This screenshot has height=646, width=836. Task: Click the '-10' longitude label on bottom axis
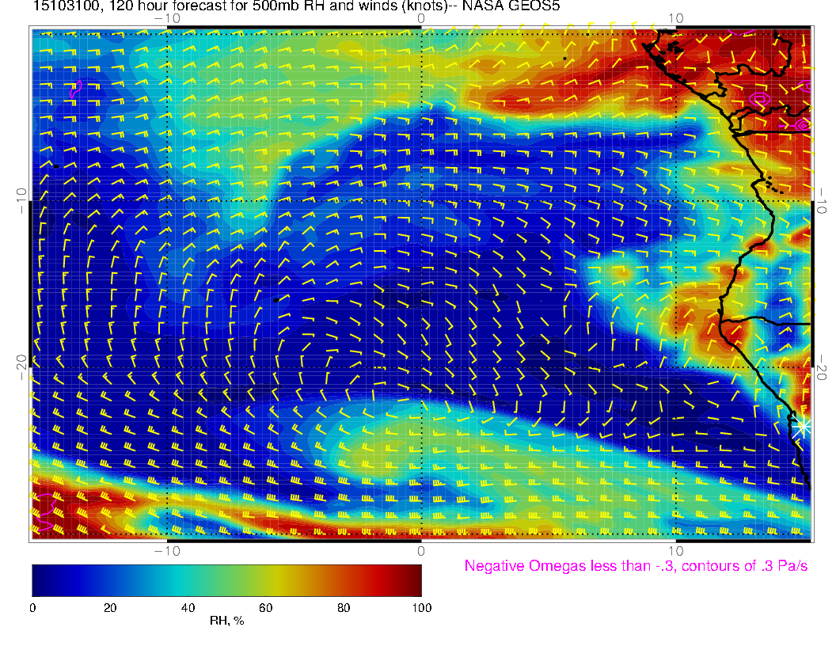tap(167, 550)
